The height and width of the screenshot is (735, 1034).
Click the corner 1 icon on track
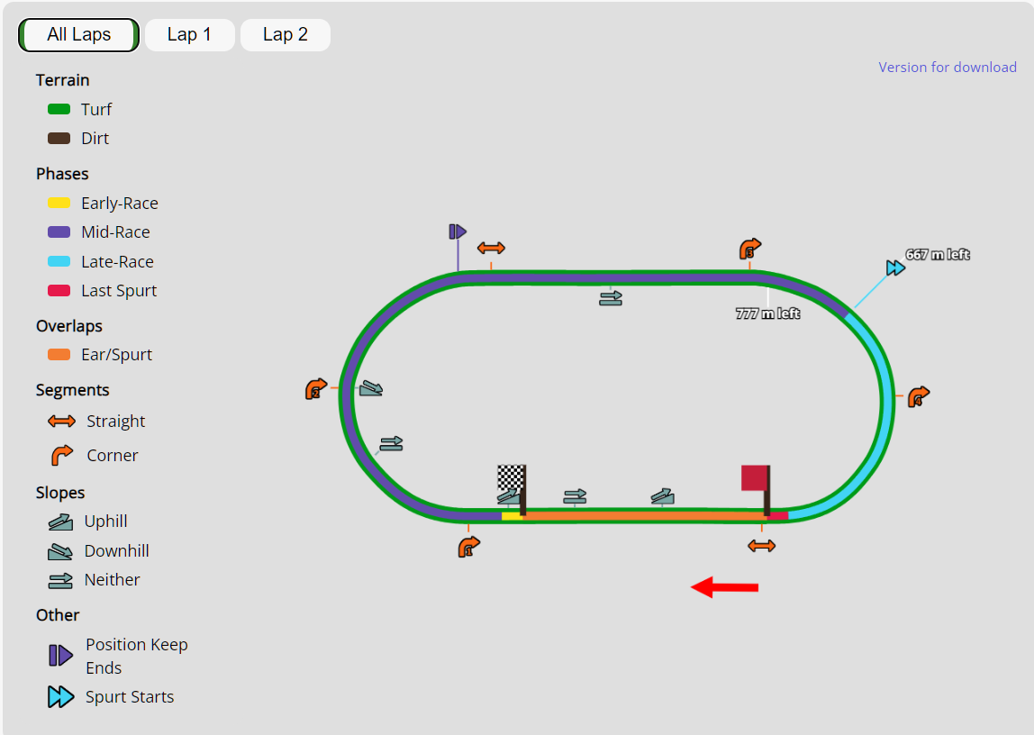(x=469, y=547)
